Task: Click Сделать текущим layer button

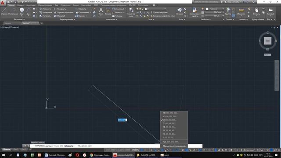Action: [x=159, y=13]
